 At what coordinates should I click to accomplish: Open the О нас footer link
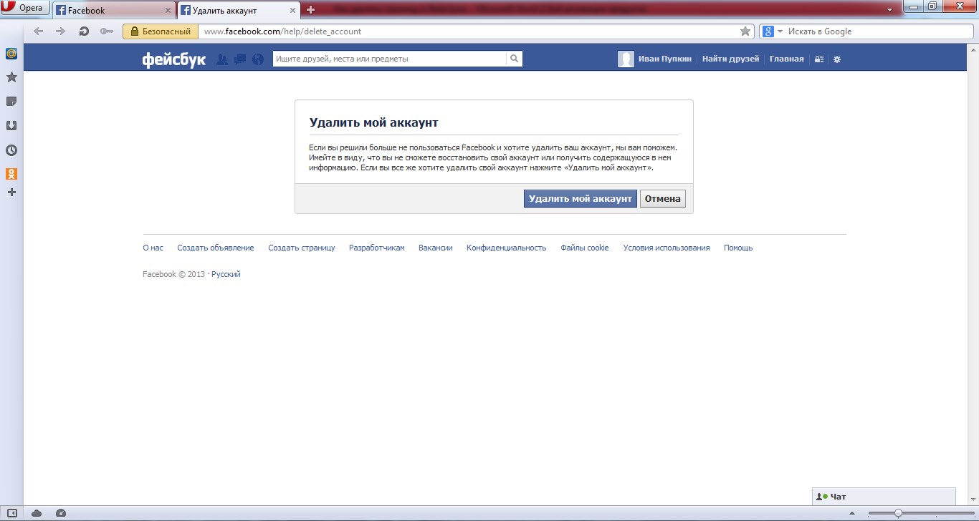point(153,248)
